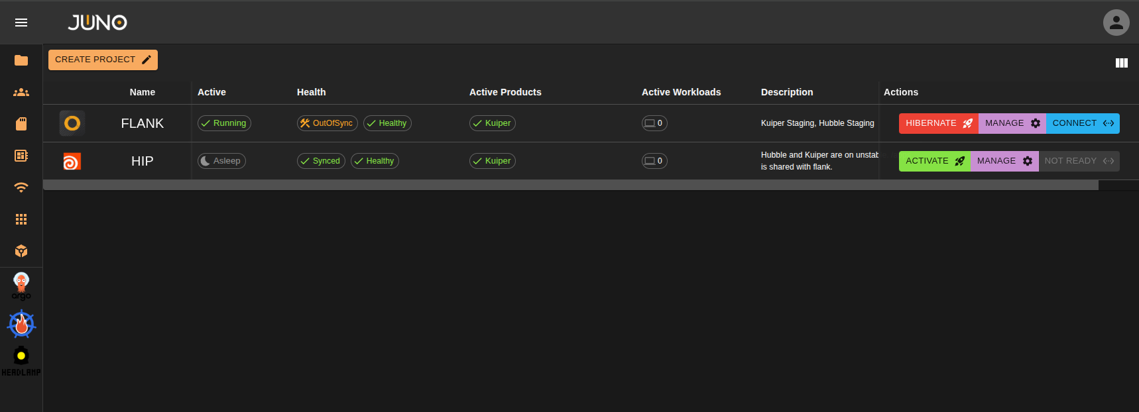
Task: Open Headlamp from the sidebar
Action: pos(21,361)
